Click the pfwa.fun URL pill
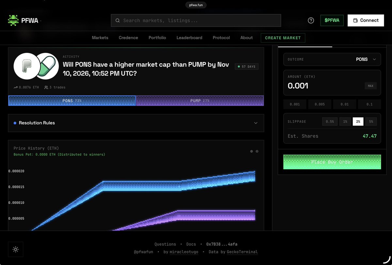The height and width of the screenshot is (265, 392). pos(196,5)
